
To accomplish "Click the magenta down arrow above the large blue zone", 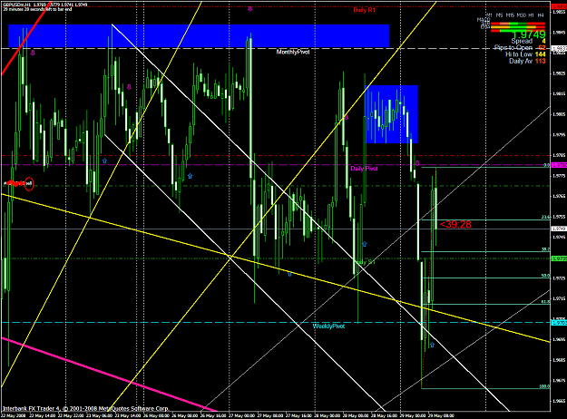I will click(249, 9).
